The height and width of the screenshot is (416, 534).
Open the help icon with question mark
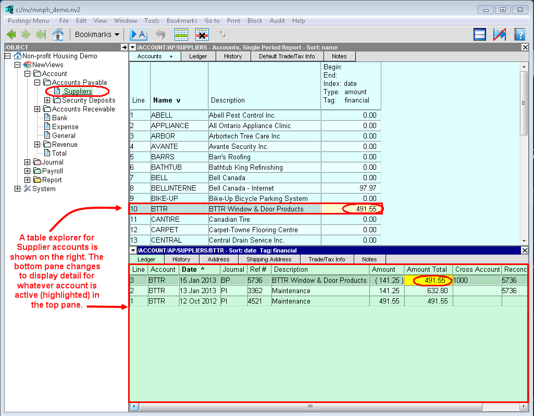(x=519, y=34)
